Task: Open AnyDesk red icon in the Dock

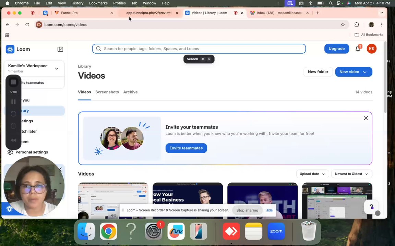Action: tap(231, 231)
